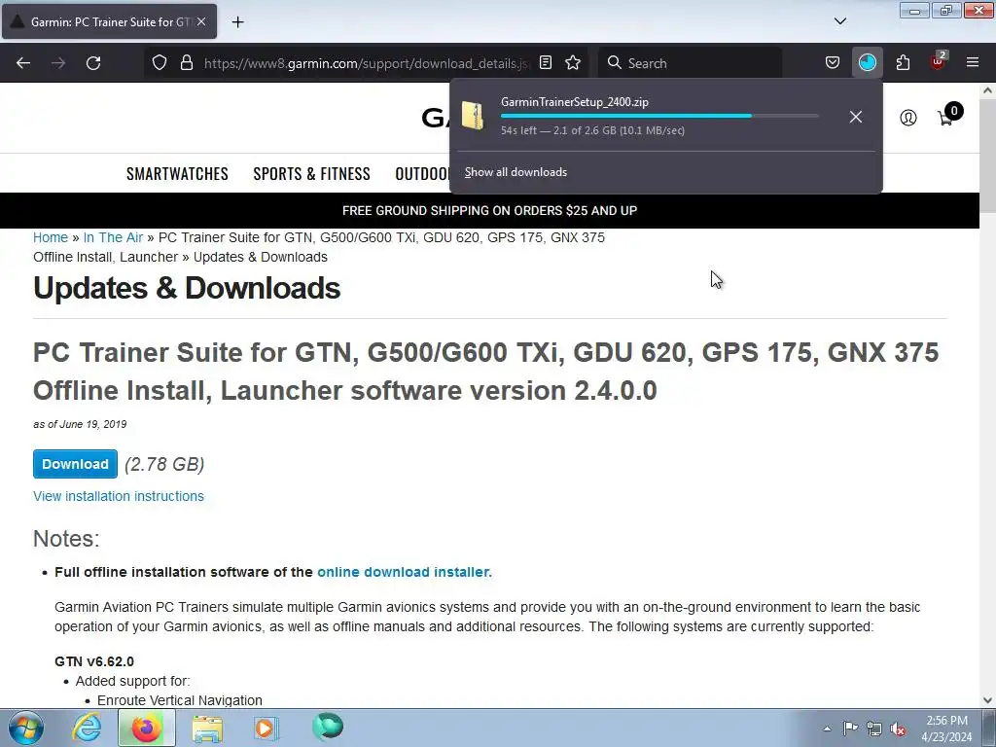Click the 2.78 GB file size text
Image resolution: width=996 pixels, height=747 pixels.
point(164,464)
